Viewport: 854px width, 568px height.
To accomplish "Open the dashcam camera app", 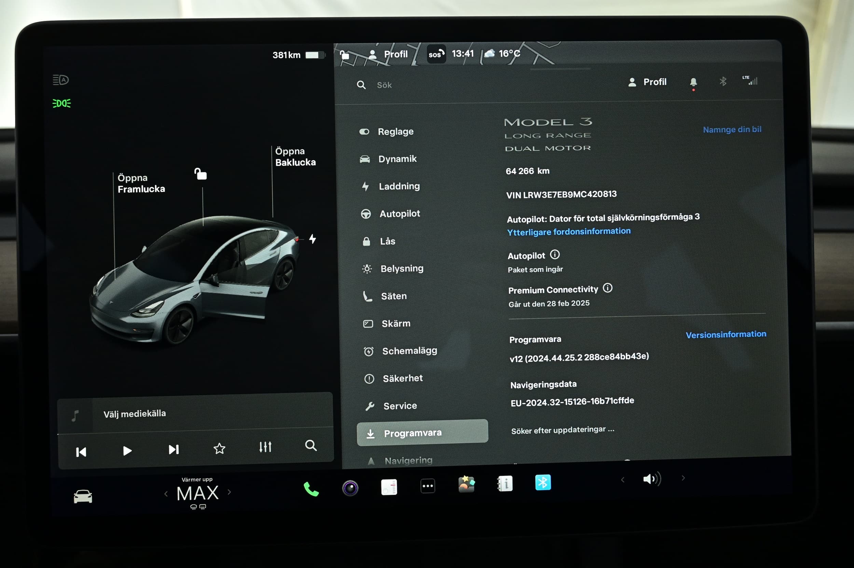I will pyautogui.click(x=350, y=488).
